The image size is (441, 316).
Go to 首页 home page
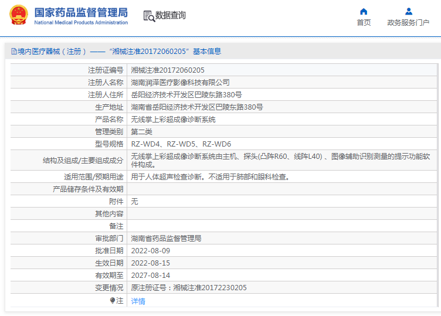point(364,22)
